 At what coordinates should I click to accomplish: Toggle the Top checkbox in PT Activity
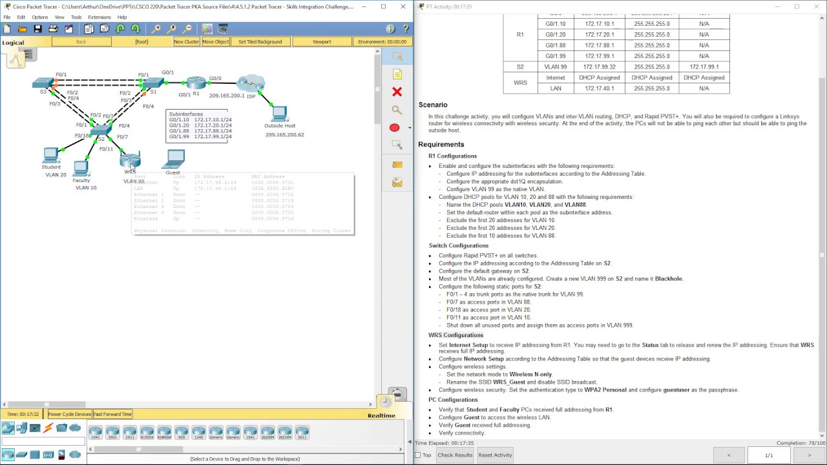[x=417, y=455]
